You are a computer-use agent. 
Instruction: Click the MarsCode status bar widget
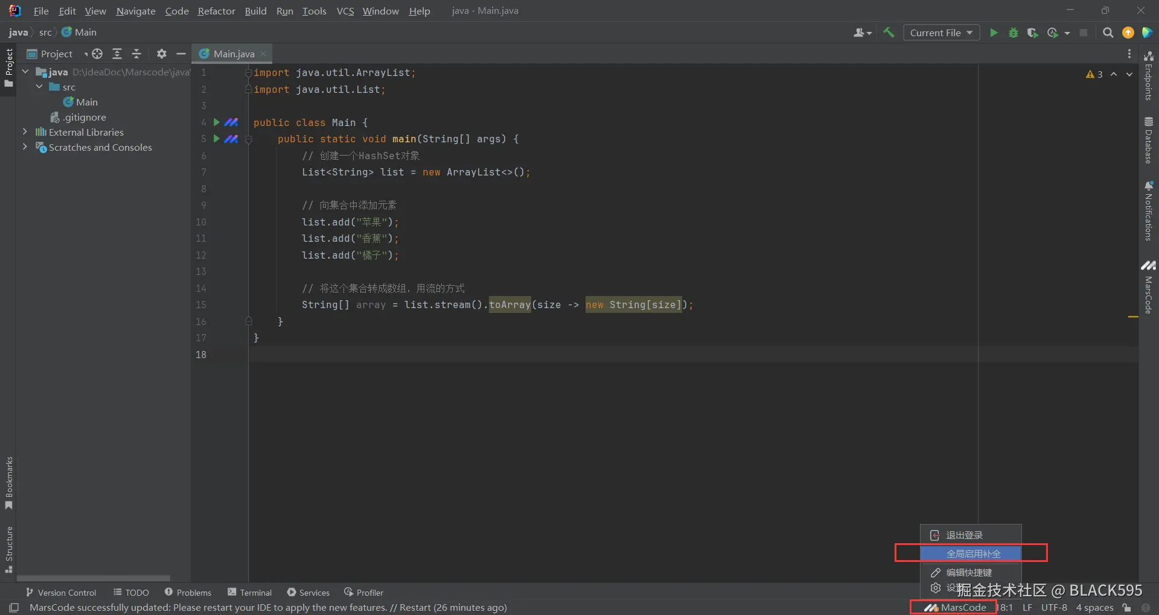click(955, 607)
